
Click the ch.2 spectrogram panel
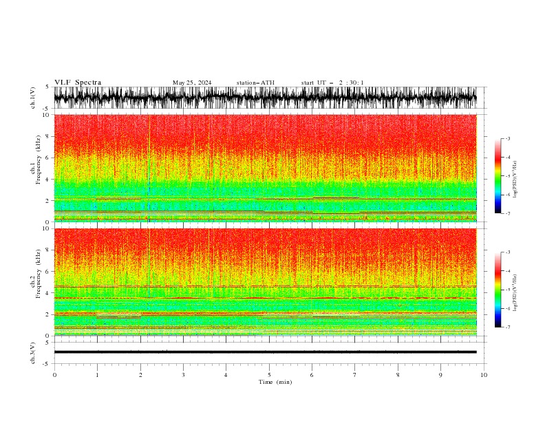pos(265,282)
